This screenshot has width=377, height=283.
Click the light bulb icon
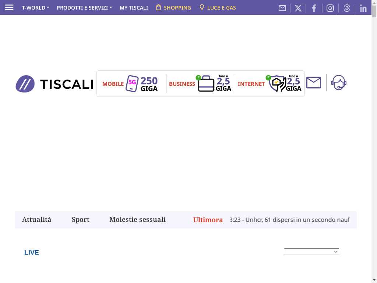pyautogui.click(x=202, y=7)
